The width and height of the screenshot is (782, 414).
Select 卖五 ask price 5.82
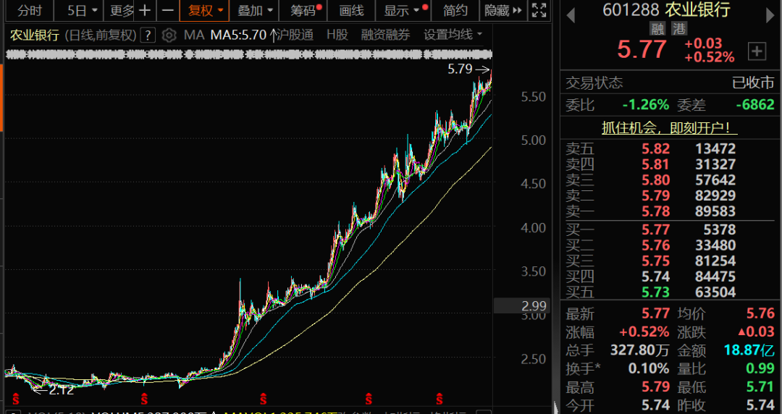[655, 148]
